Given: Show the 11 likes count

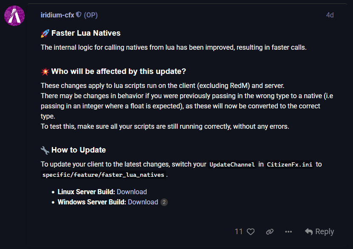Looking at the screenshot, I should (x=239, y=232).
